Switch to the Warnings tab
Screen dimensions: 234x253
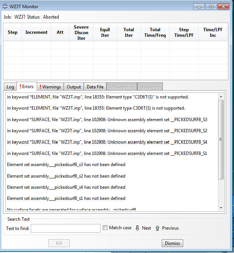point(50,87)
